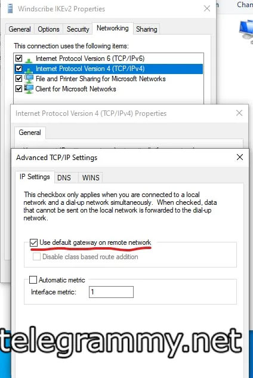Viewport: 253px width, 378px height.
Task: Close the Advanced TCP/IP Settings dialog
Action: (240, 157)
